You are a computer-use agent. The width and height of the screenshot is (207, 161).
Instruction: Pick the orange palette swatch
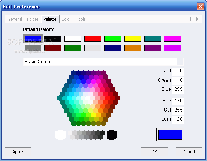[x=133, y=48]
